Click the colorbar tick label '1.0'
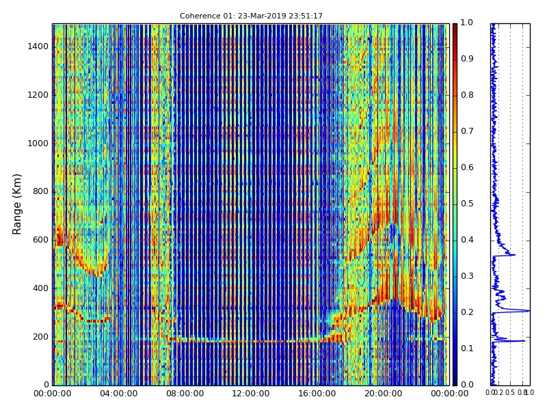This screenshot has width=547, height=410. click(467, 23)
